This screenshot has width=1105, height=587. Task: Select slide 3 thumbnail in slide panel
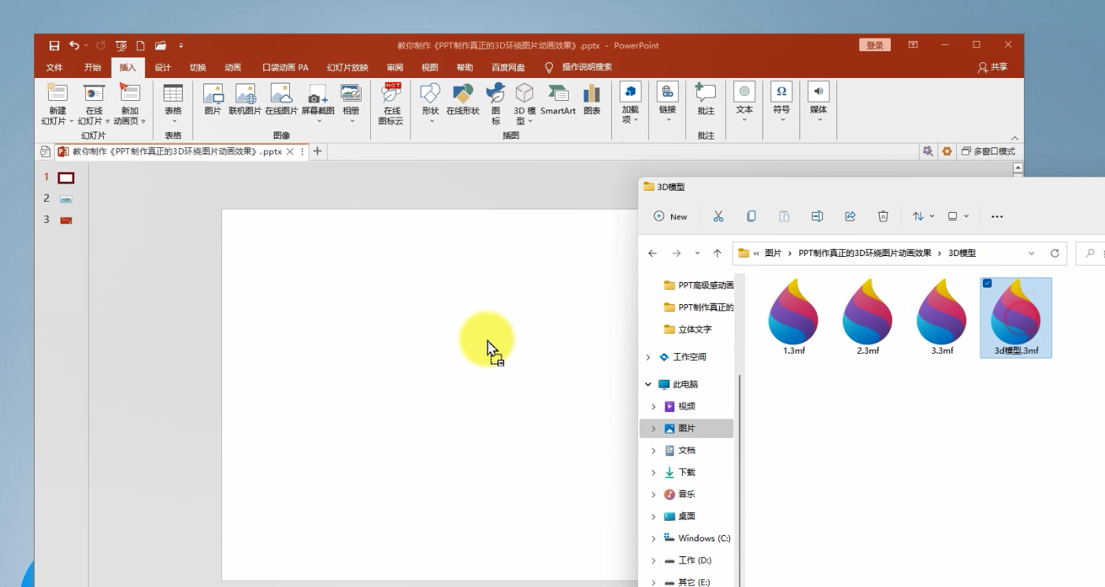tap(66, 220)
